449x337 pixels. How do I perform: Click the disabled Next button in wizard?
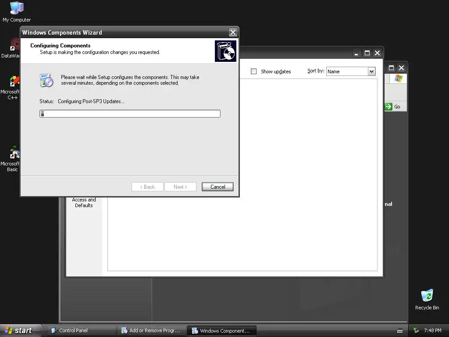pyautogui.click(x=180, y=187)
